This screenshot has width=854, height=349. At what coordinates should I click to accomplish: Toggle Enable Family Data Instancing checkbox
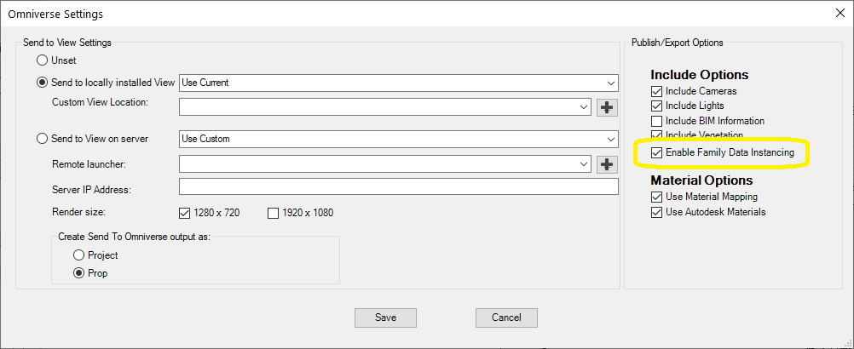pyautogui.click(x=656, y=152)
